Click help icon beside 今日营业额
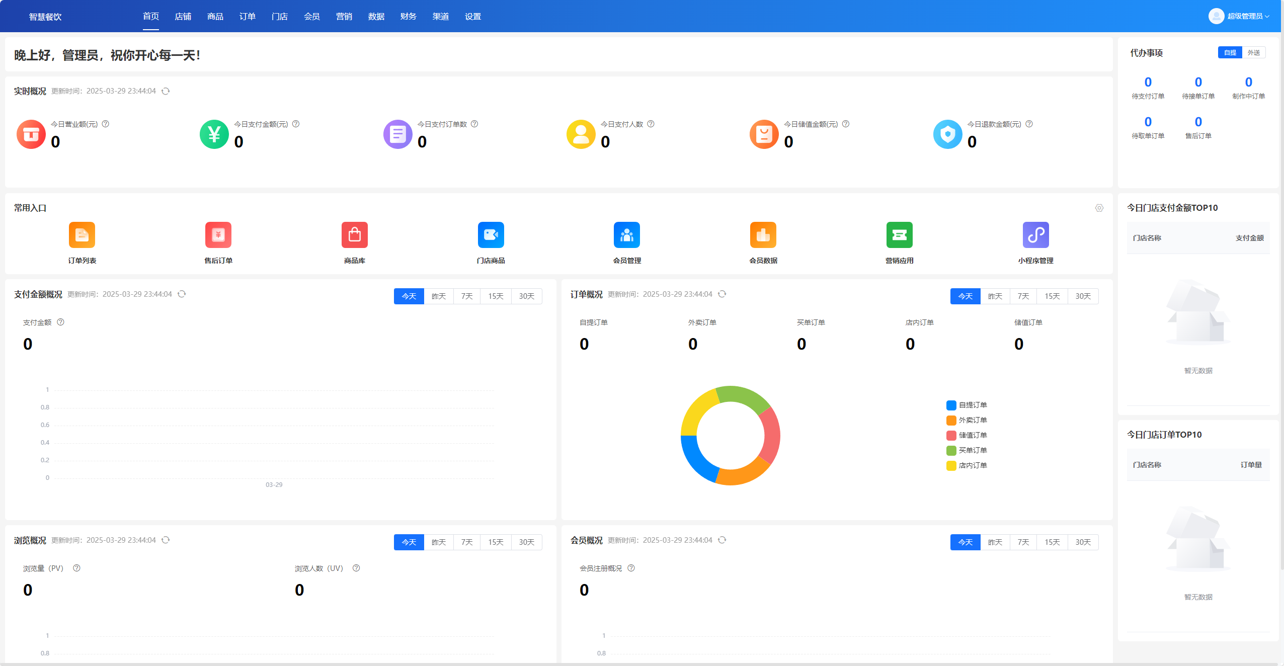Image resolution: width=1284 pixels, height=666 pixels. [x=106, y=124]
